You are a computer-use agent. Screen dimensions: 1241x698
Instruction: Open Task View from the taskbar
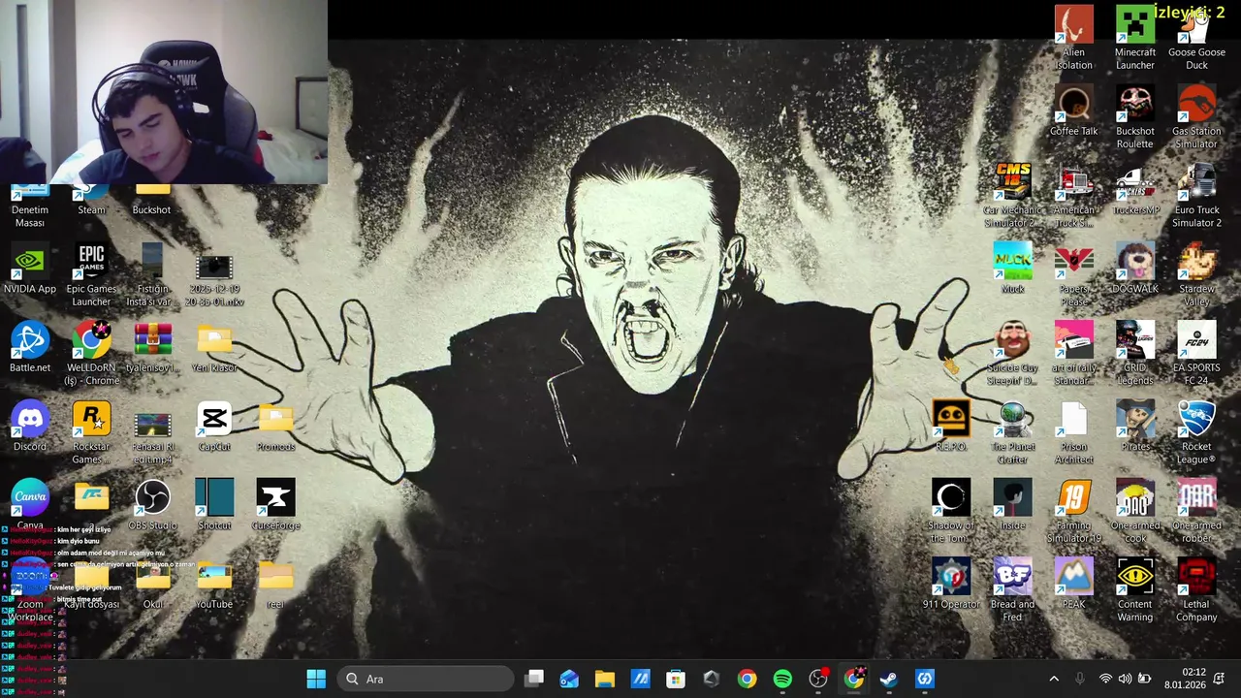click(x=534, y=679)
